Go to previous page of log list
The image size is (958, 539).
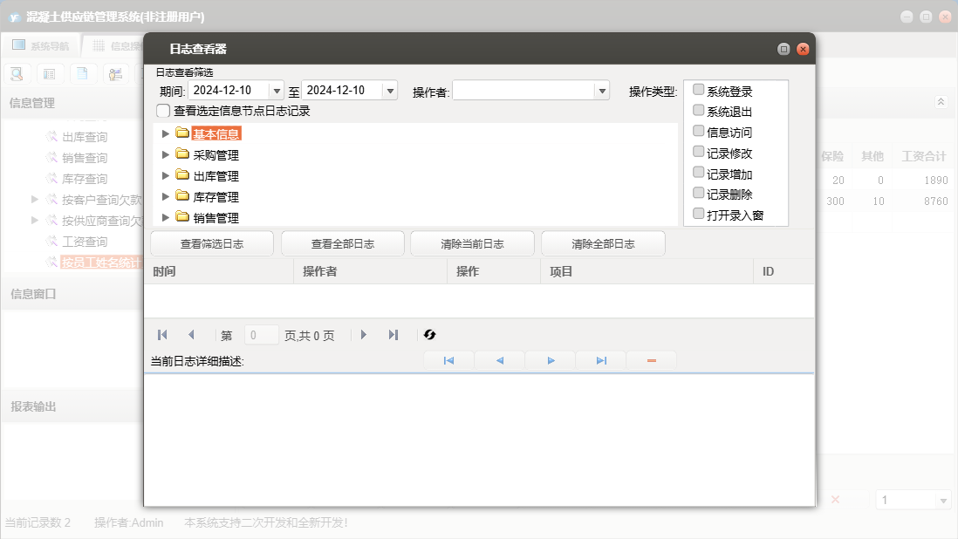pyautogui.click(x=191, y=335)
